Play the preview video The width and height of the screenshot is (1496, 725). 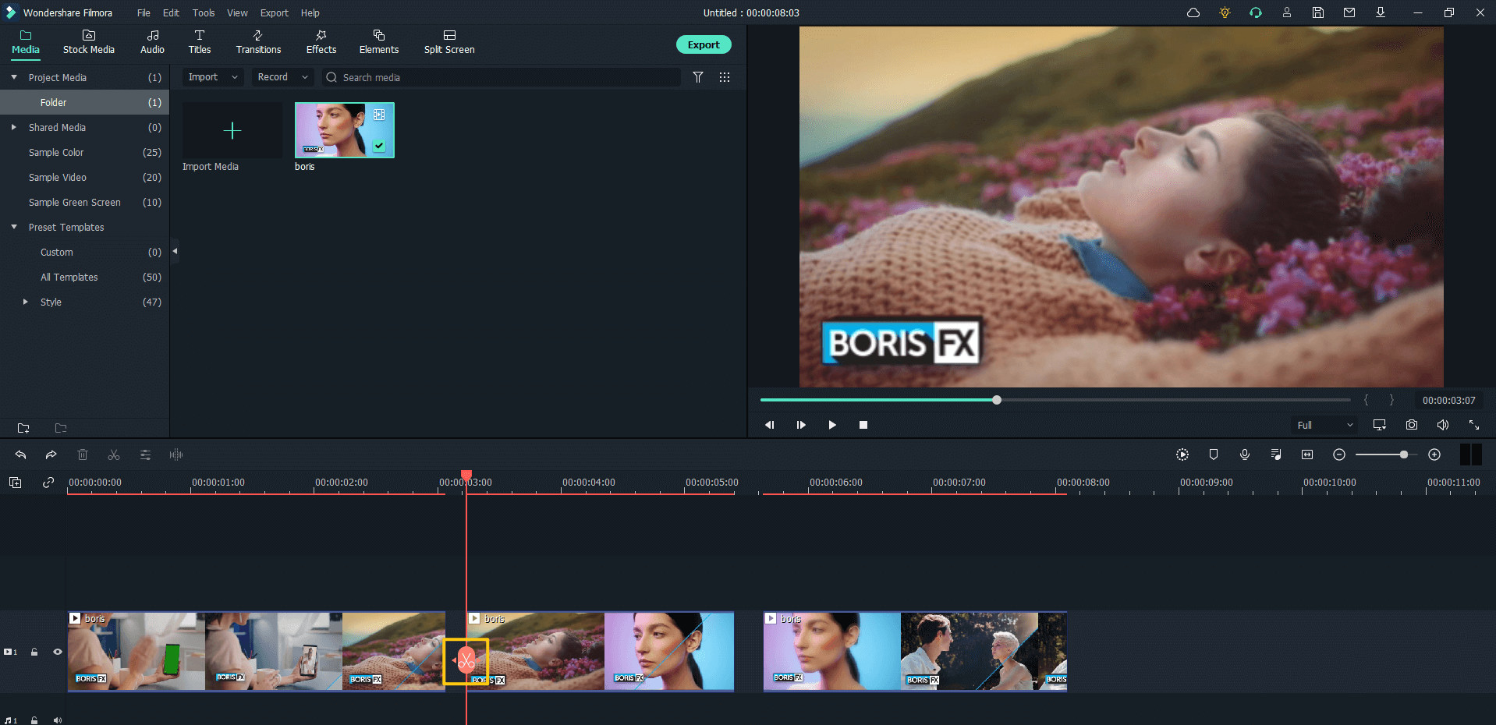tap(832, 425)
